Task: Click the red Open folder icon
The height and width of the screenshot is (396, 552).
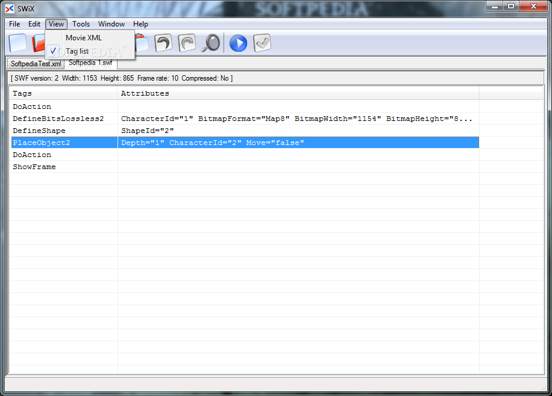Action: tap(39, 44)
